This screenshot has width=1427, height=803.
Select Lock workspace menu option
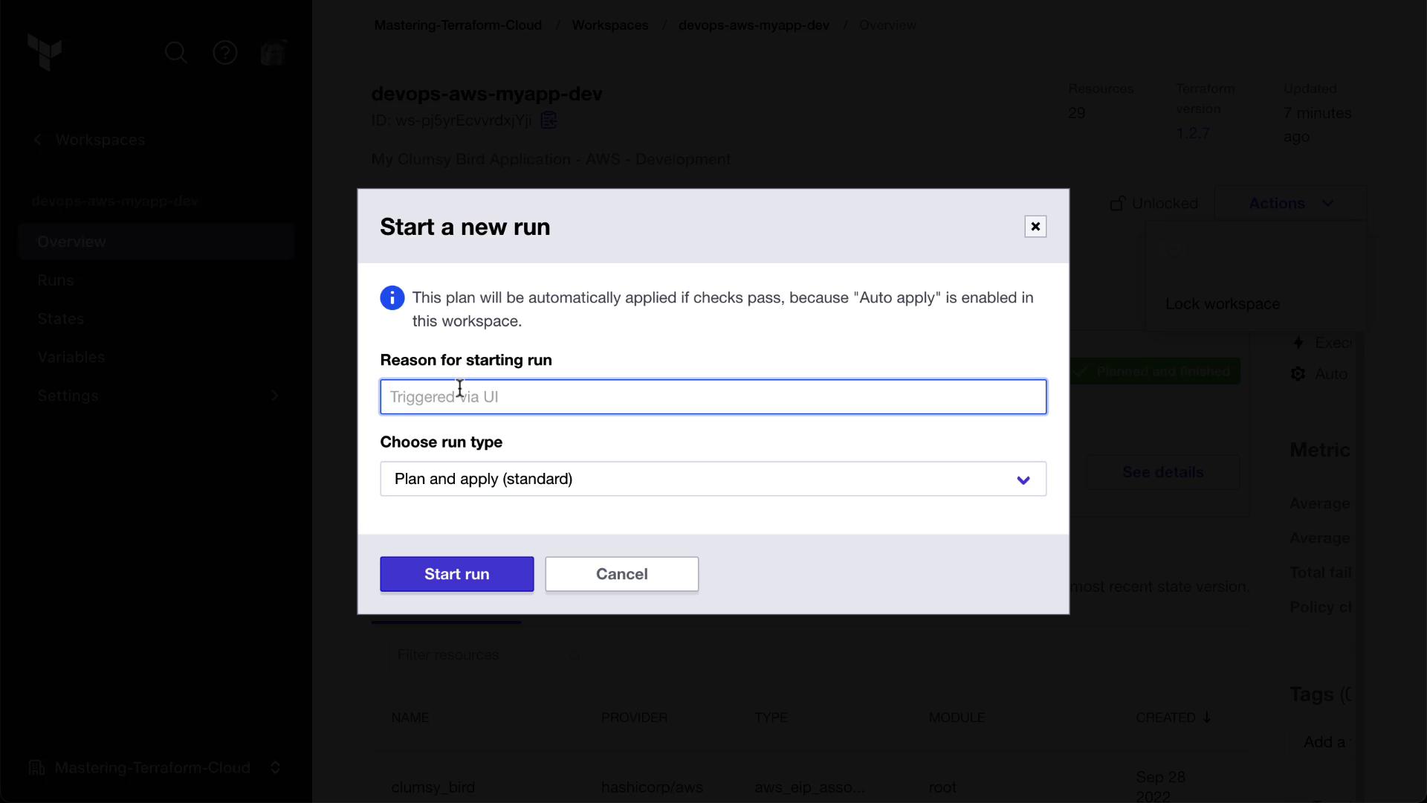click(x=1223, y=304)
